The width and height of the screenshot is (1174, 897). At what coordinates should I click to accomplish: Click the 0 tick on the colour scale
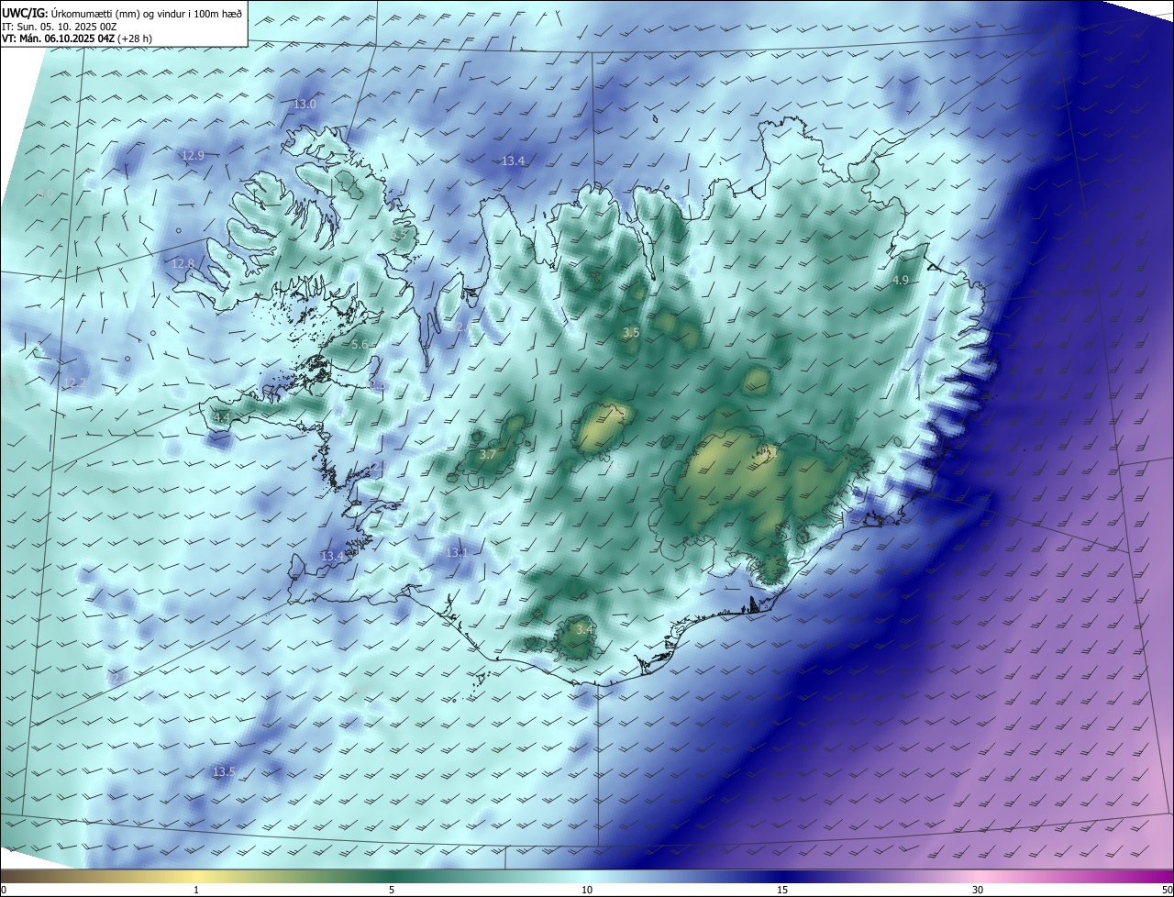[4, 890]
